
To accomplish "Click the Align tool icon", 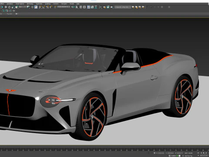I will pyautogui.click(x=77, y=7).
